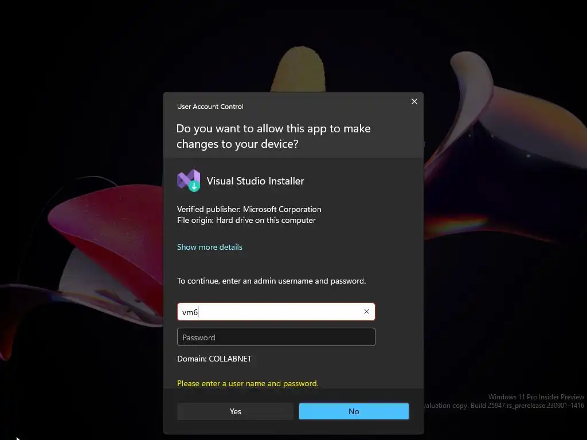The height and width of the screenshot is (440, 587).
Task: Open the Show more details link
Action: (210, 247)
